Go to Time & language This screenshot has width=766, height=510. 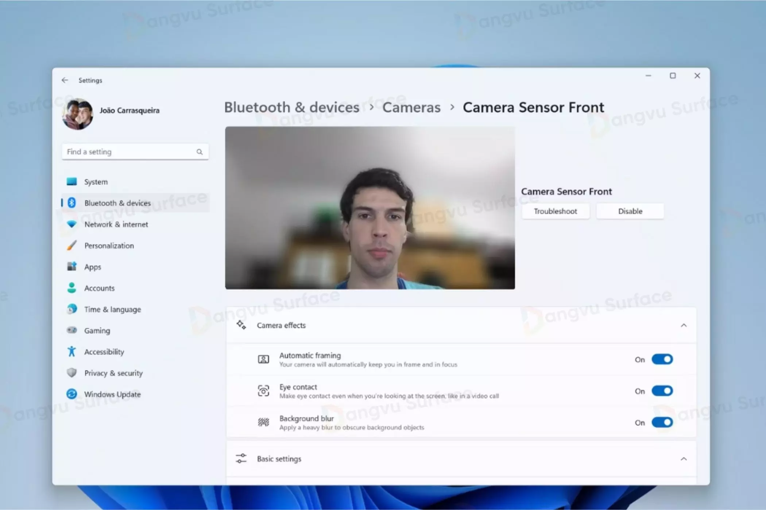(135, 309)
